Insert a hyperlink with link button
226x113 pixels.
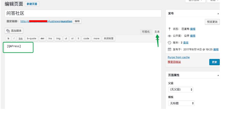tap(21, 38)
